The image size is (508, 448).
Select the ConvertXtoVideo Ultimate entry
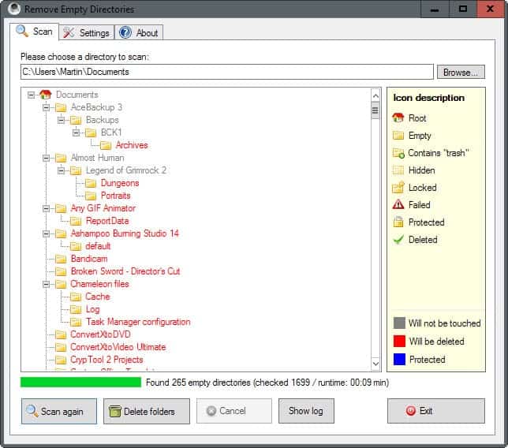(x=118, y=347)
